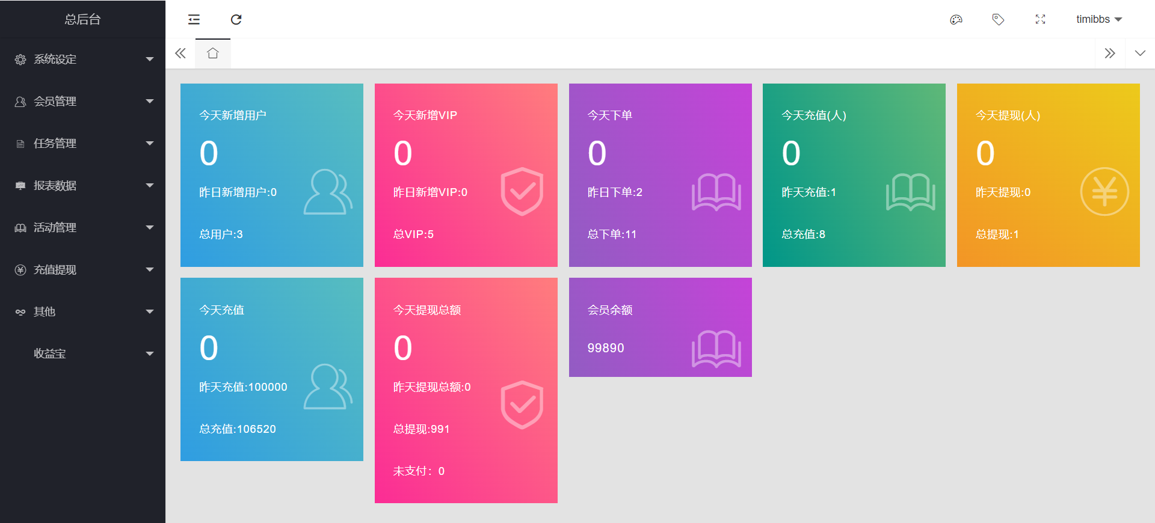Open the 任务管理 menu item
Viewport: 1155px width, 523px height.
point(82,143)
